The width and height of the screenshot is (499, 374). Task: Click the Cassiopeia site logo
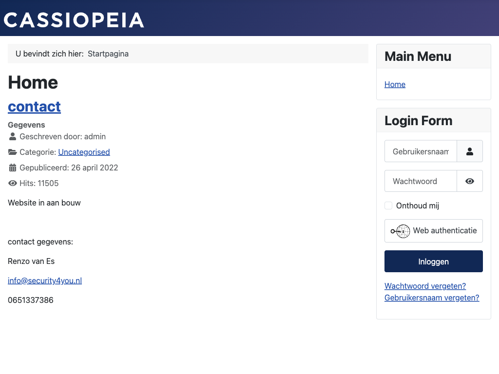74,20
